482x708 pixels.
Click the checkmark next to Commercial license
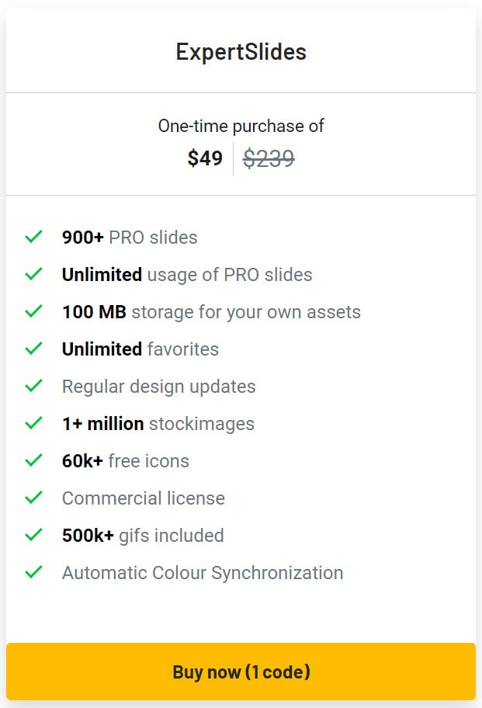[x=34, y=498]
